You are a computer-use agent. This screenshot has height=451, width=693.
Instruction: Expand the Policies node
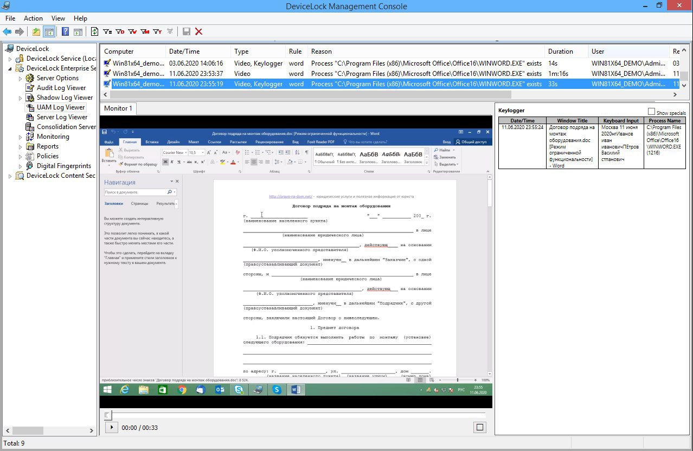[x=21, y=156]
